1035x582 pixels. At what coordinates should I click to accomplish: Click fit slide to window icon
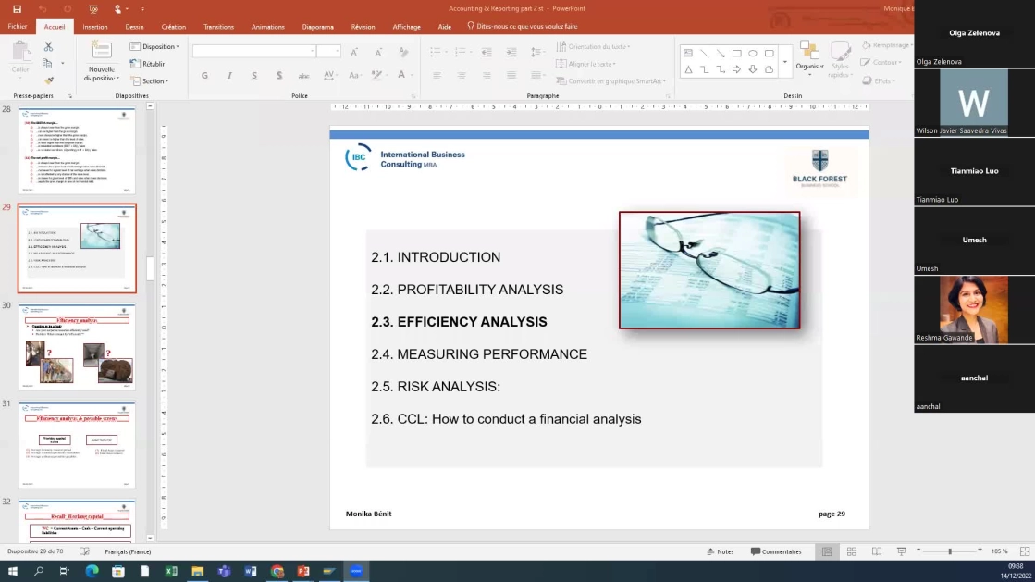[x=1023, y=551]
